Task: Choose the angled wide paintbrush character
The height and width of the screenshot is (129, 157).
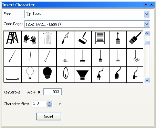Action: (135, 40)
